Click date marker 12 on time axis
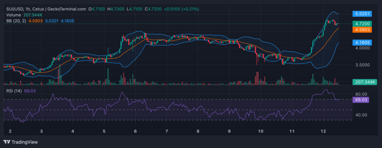The image size is (382, 148). point(323,131)
